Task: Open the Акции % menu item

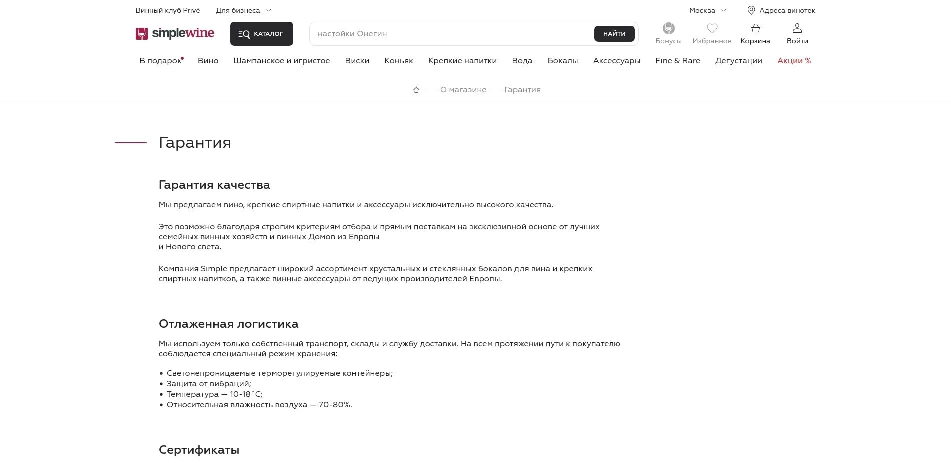Action: (794, 61)
